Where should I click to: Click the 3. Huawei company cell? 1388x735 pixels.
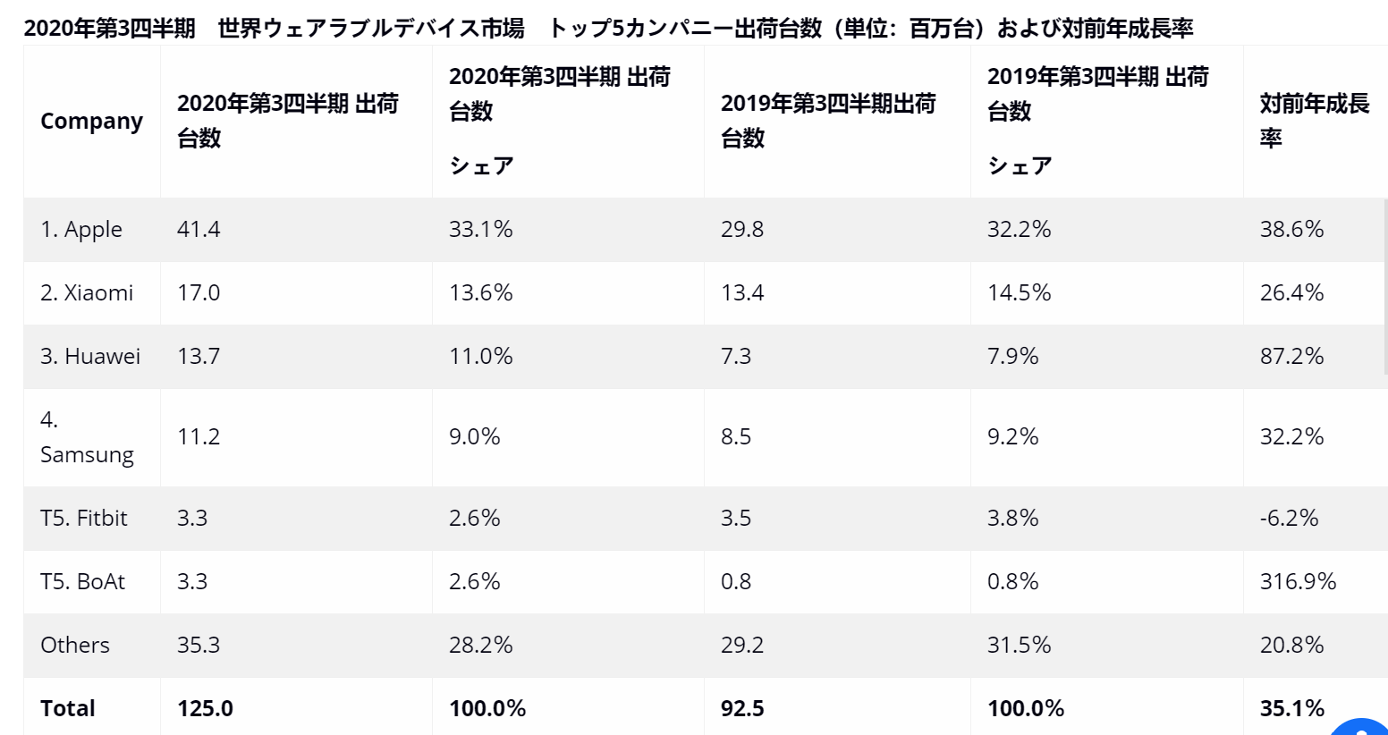click(90, 357)
